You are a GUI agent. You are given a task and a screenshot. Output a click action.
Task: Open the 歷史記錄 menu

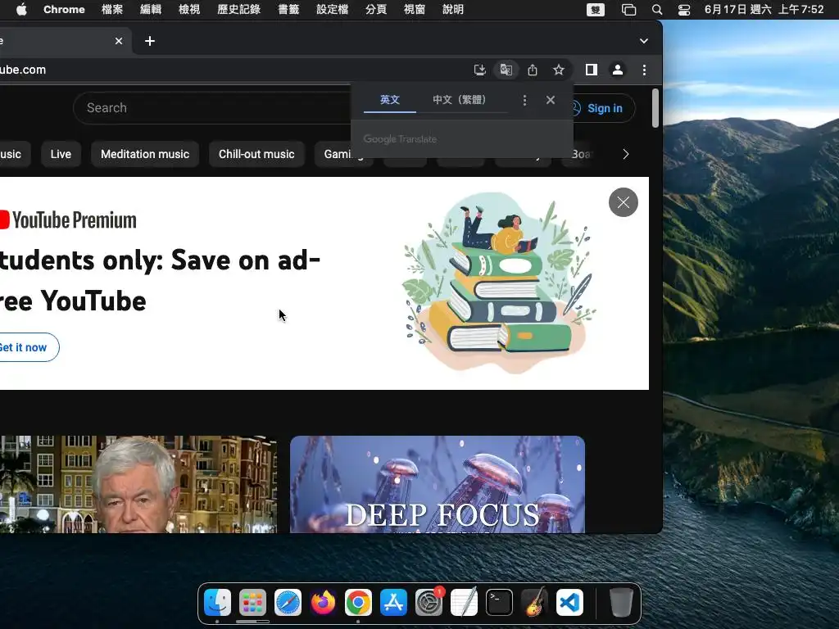[238, 10]
